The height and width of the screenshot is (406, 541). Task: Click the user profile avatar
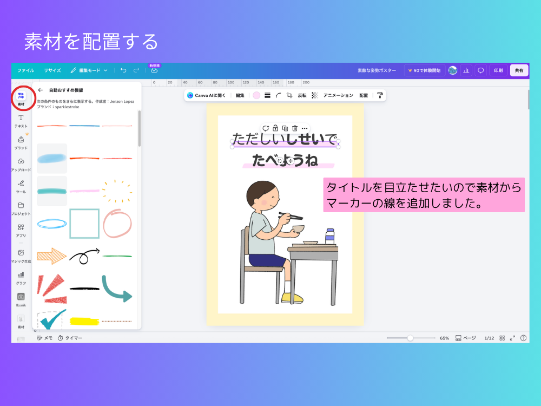pos(453,70)
